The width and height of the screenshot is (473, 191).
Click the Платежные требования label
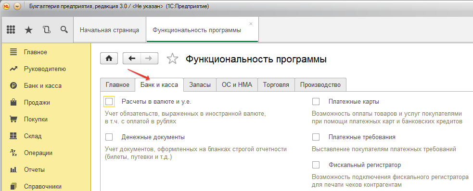pos(362,137)
